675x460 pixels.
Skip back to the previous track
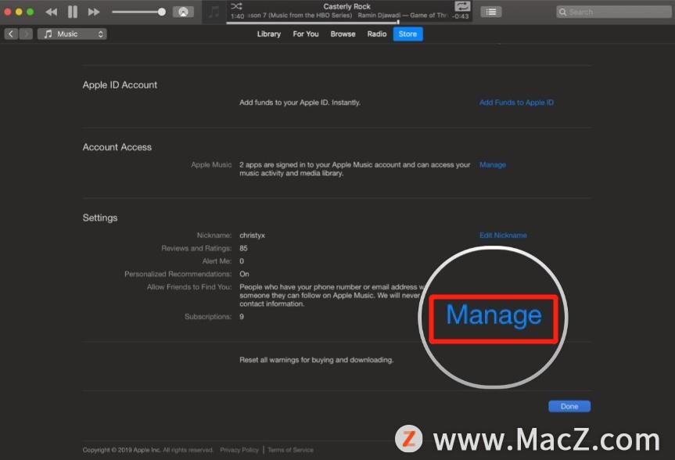(x=51, y=12)
